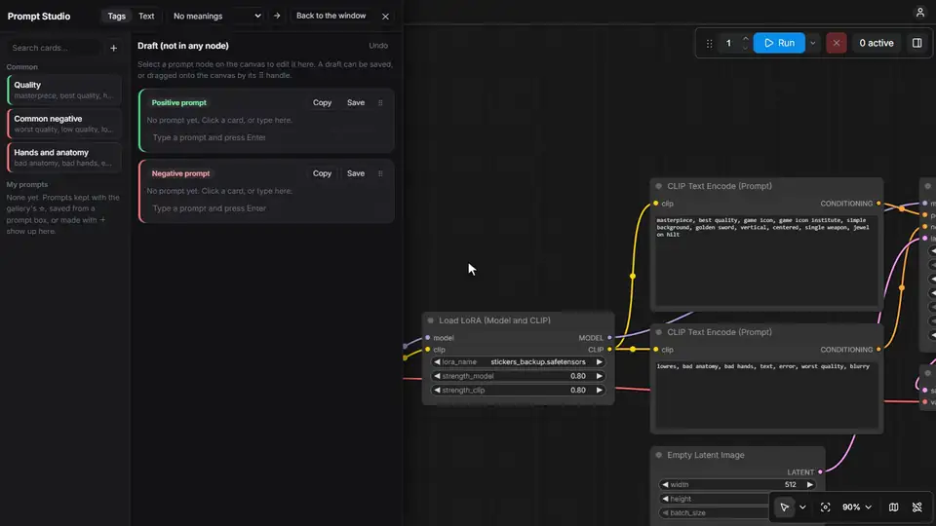Toggle the minimap icon
This screenshot has height=526, width=936.
[893, 507]
